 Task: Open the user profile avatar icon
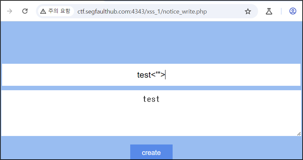point(293,11)
